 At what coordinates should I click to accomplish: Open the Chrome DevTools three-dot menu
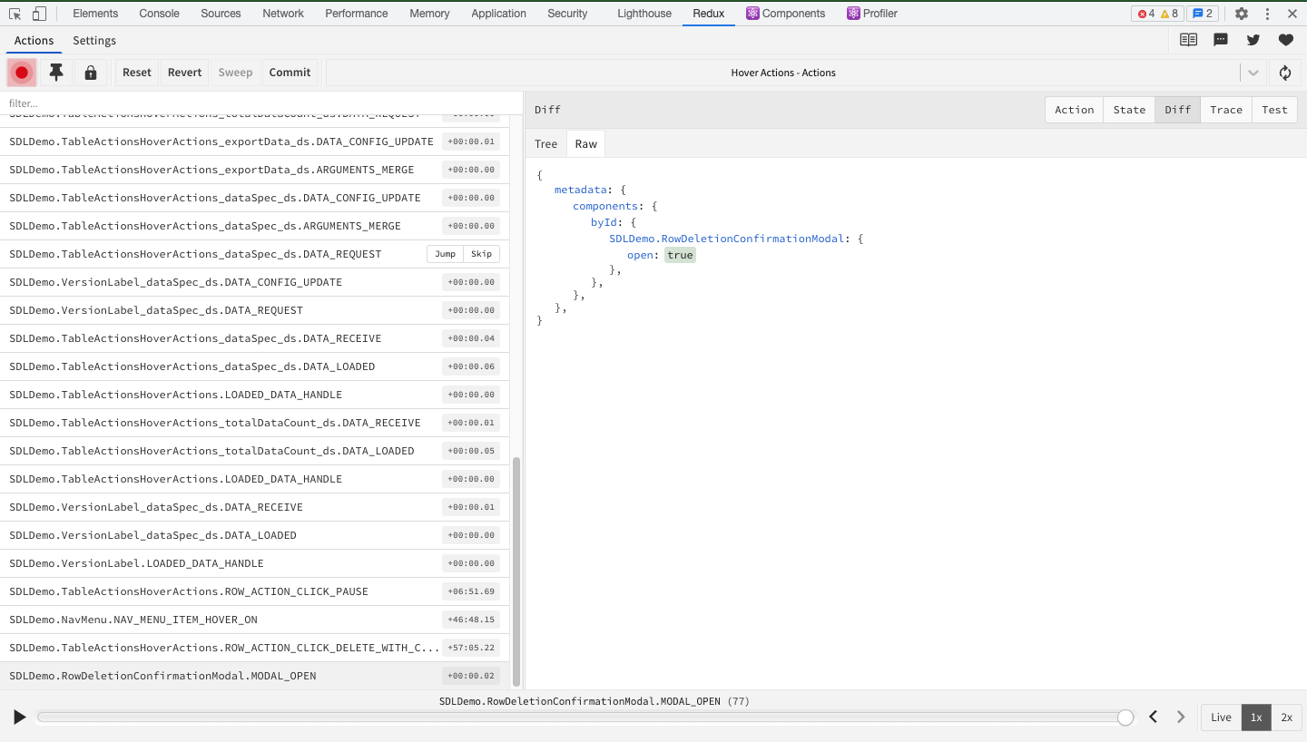pos(1268,13)
